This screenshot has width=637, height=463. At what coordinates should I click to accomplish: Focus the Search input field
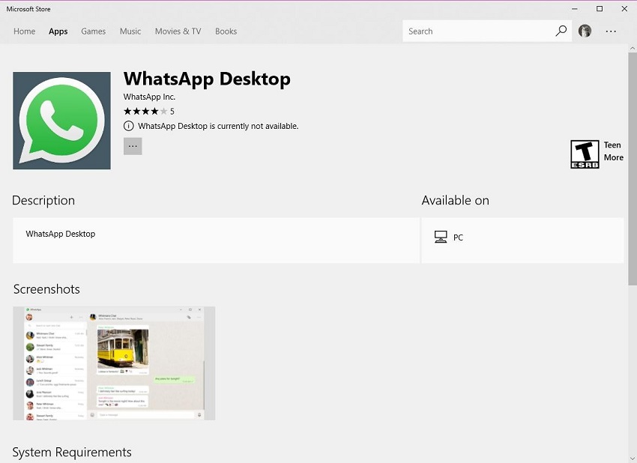[476, 31]
